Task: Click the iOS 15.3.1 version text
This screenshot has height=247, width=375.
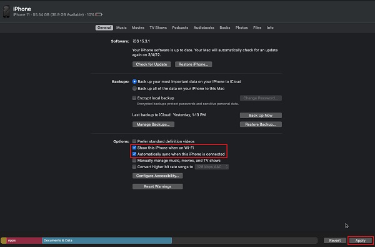Action: pyautogui.click(x=141, y=41)
